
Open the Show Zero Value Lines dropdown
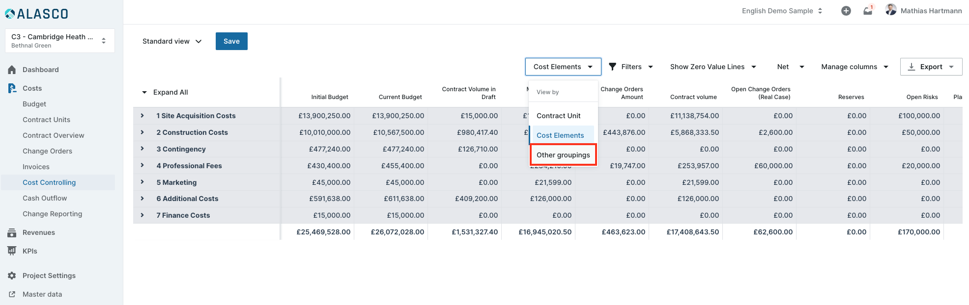click(x=712, y=67)
